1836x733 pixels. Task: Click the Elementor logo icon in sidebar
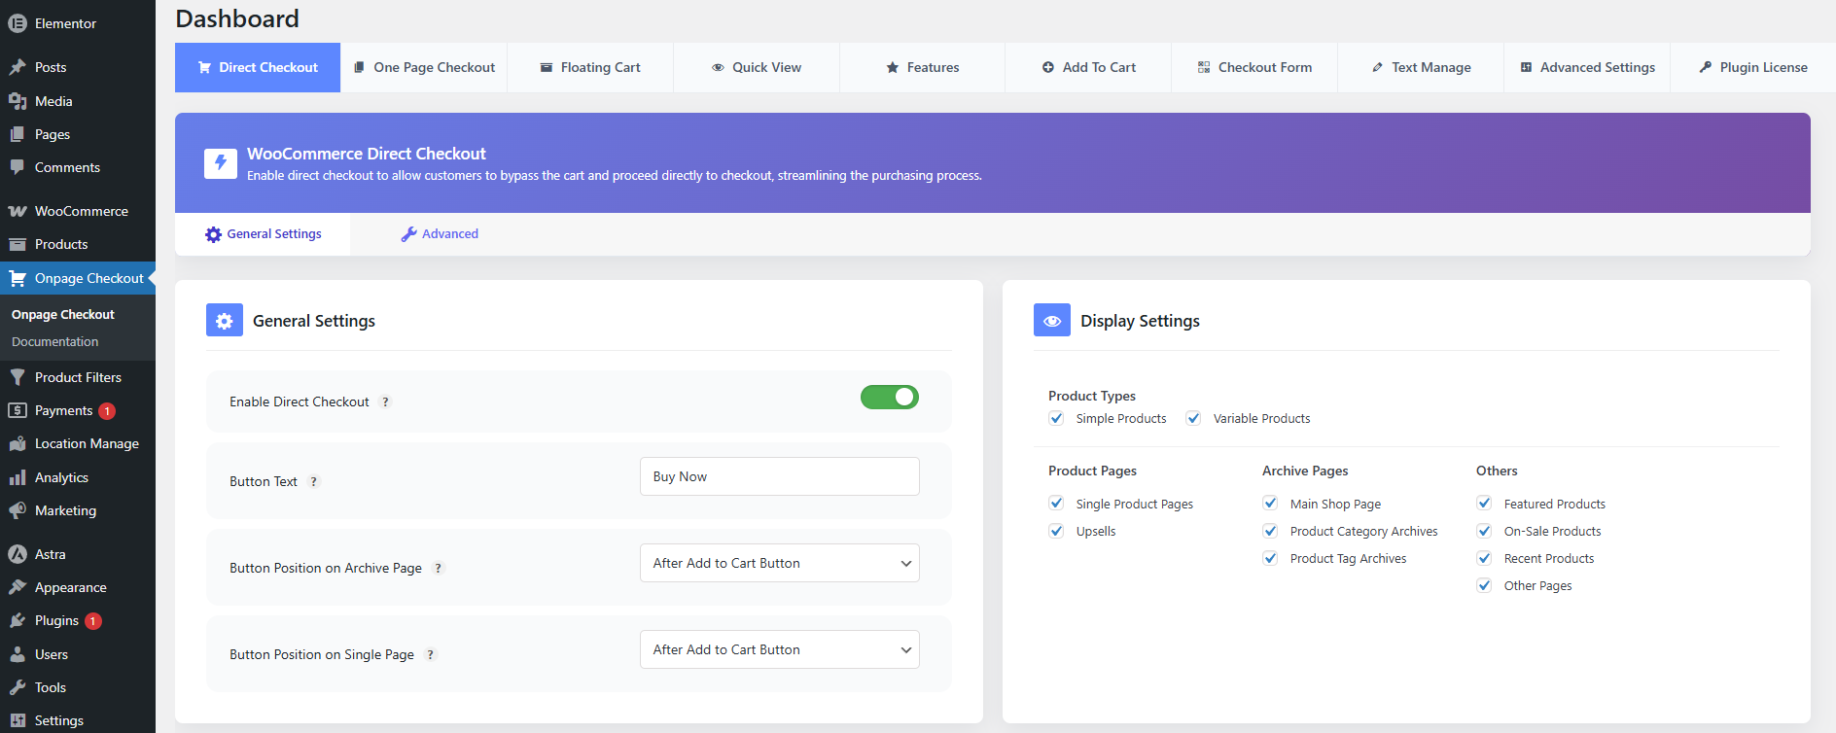[18, 23]
